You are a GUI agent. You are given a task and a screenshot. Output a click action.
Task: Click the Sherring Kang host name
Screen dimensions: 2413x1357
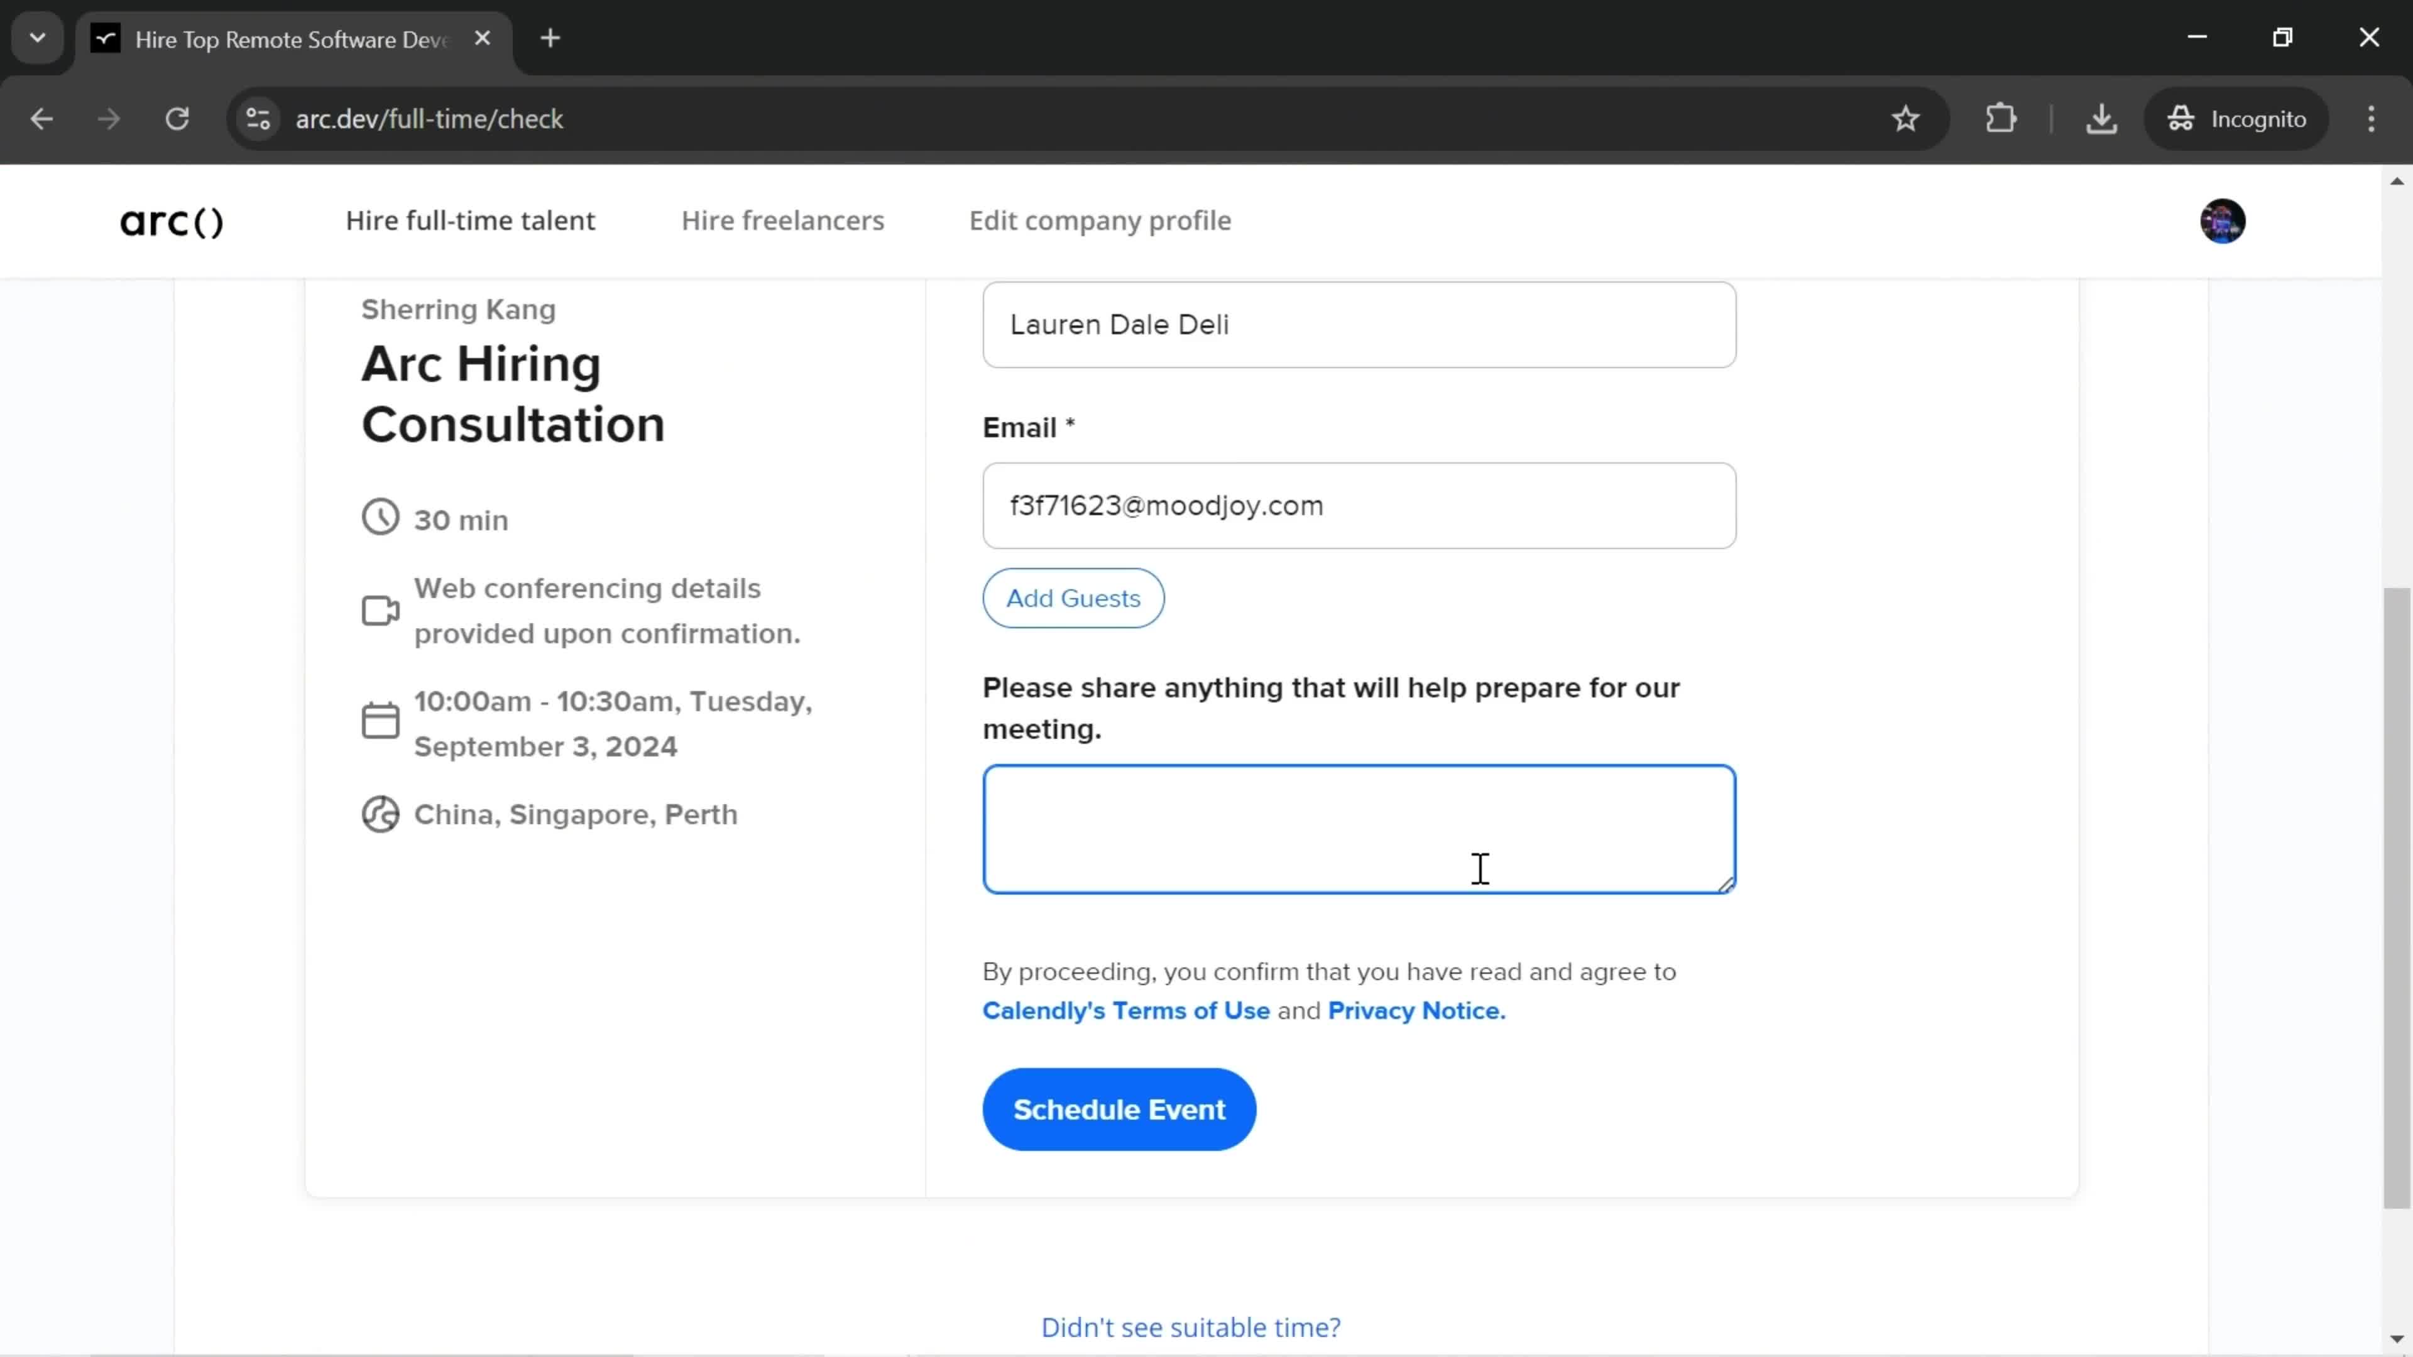pos(458,309)
